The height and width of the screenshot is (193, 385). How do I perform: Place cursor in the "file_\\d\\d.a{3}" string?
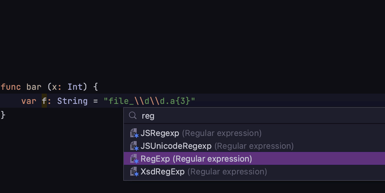(x=149, y=101)
